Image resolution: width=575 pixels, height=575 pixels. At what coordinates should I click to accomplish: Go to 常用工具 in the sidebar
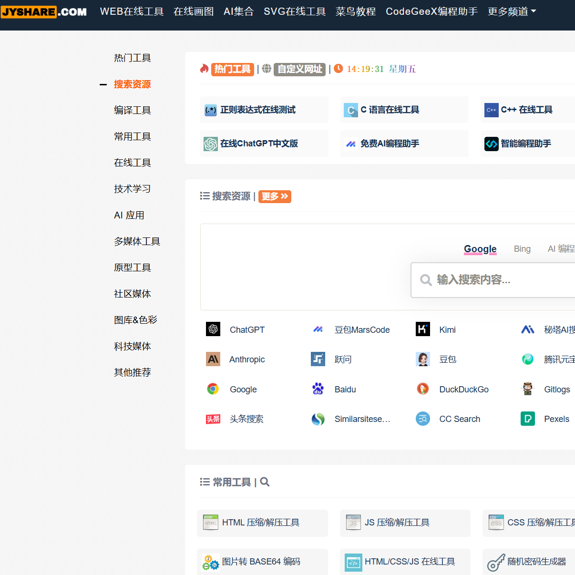133,137
